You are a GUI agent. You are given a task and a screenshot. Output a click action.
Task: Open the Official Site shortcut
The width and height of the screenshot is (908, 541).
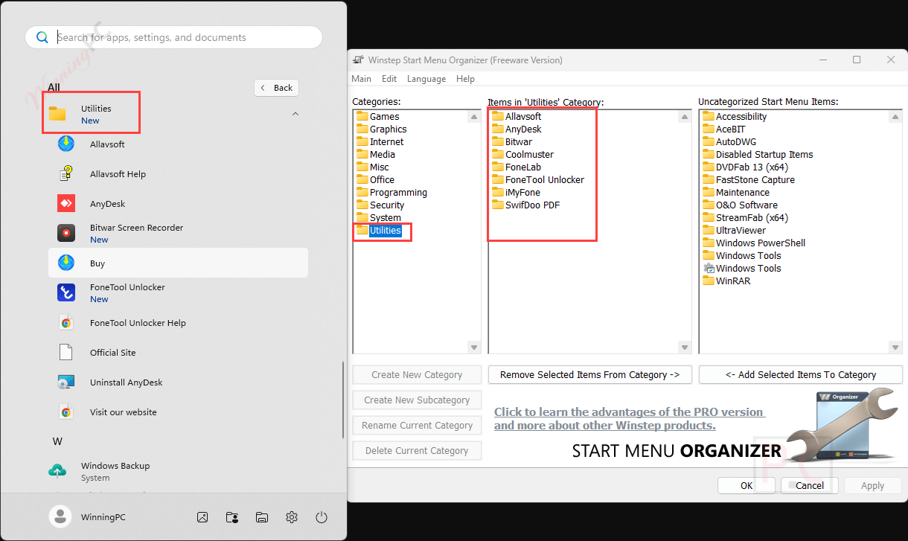(x=178, y=353)
